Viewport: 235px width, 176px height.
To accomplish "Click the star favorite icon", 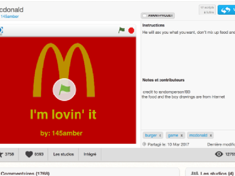I will point(1,154).
